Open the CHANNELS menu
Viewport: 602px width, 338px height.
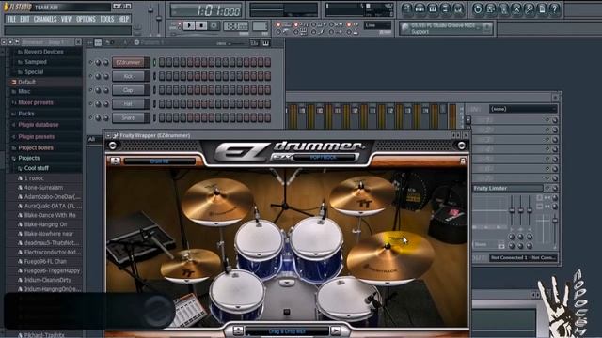click(x=45, y=19)
